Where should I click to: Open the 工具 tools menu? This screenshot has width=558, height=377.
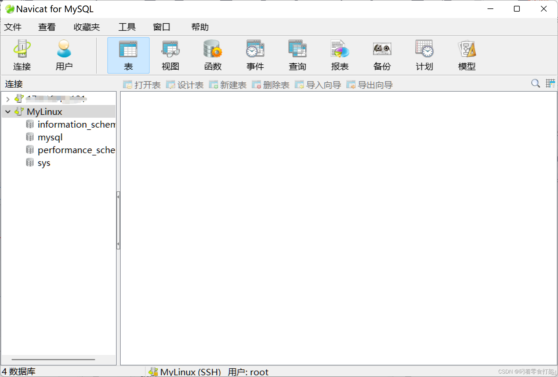tap(127, 27)
